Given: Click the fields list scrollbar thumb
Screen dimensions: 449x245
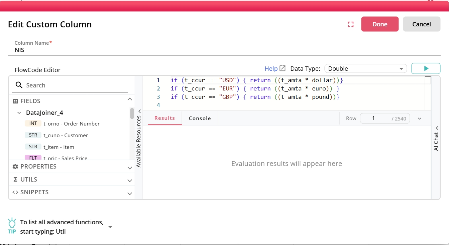Looking at the screenshot, I should click(x=132, y=113).
